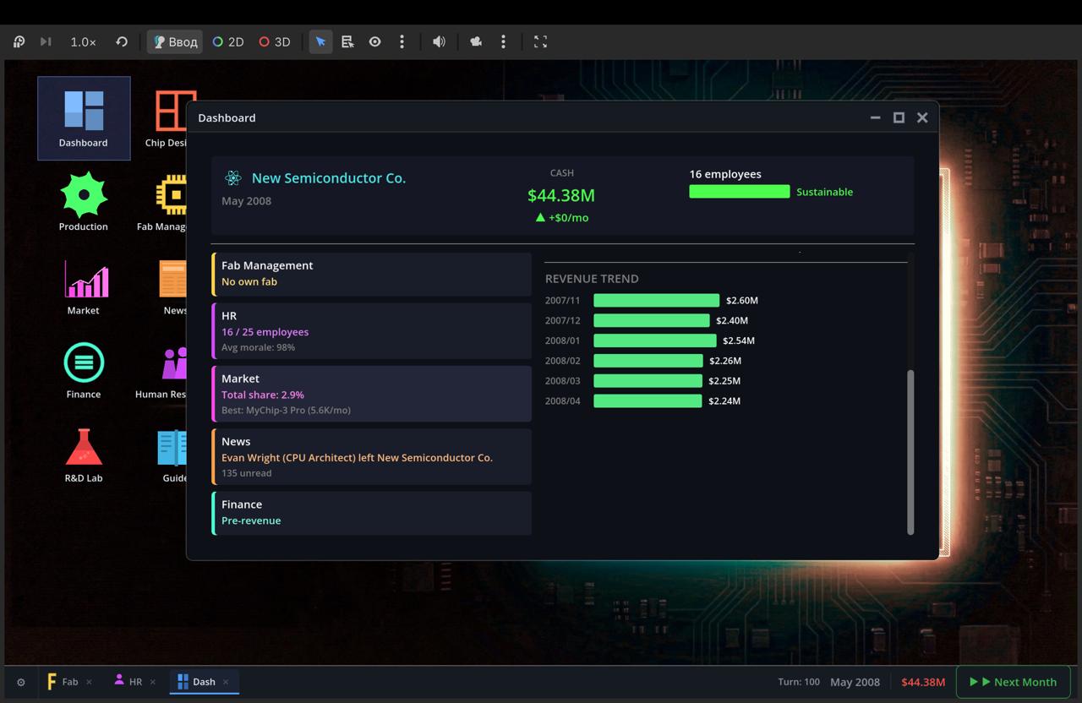Launch the Finance desktop icon
Viewport: 1082px width, 703px height.
(x=84, y=369)
